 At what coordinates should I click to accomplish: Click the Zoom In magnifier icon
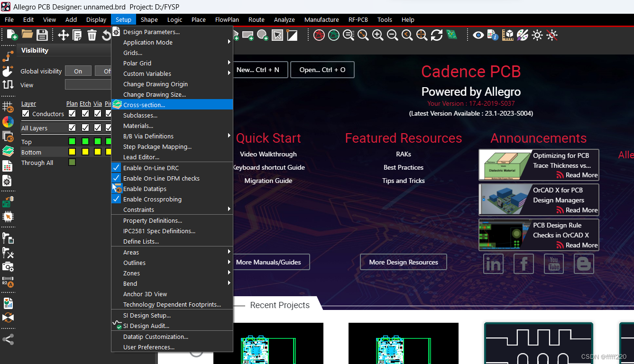pyautogui.click(x=378, y=35)
